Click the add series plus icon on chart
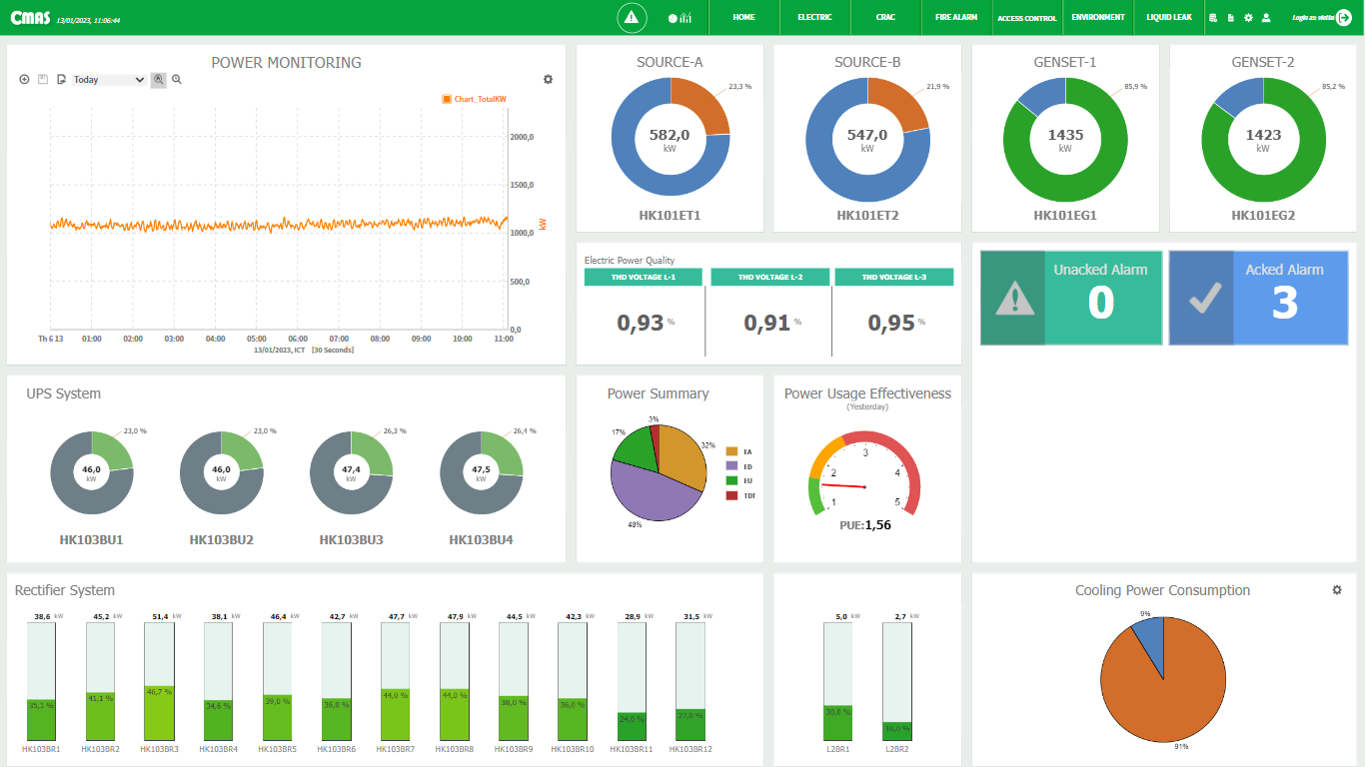Image resolution: width=1365 pixels, height=767 pixels. click(24, 80)
